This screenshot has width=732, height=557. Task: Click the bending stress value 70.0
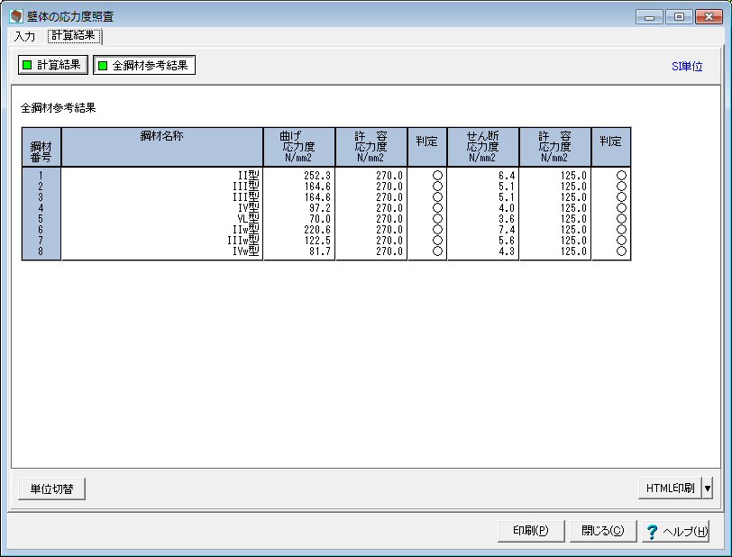click(x=320, y=218)
